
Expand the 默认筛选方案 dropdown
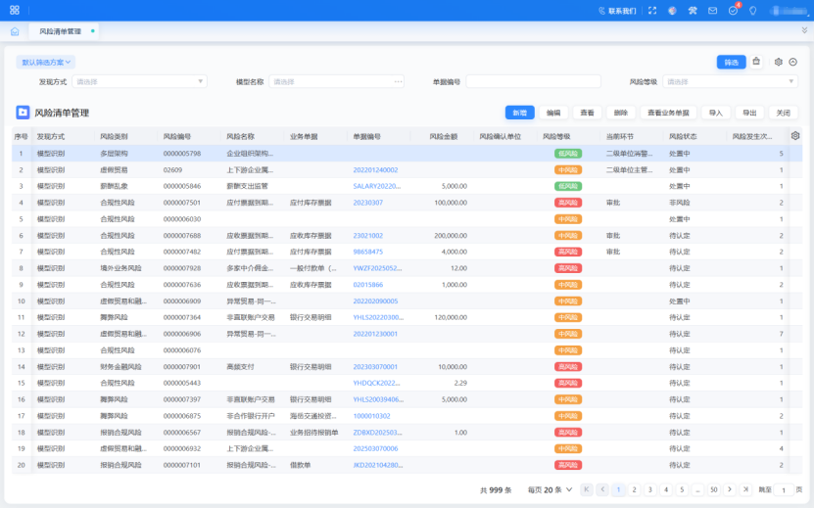click(46, 62)
